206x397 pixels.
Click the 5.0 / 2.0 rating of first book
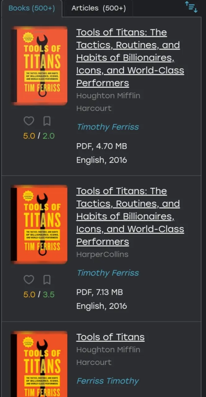[x=39, y=136]
